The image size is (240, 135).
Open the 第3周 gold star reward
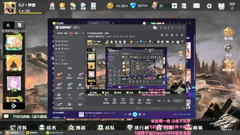coord(228,33)
